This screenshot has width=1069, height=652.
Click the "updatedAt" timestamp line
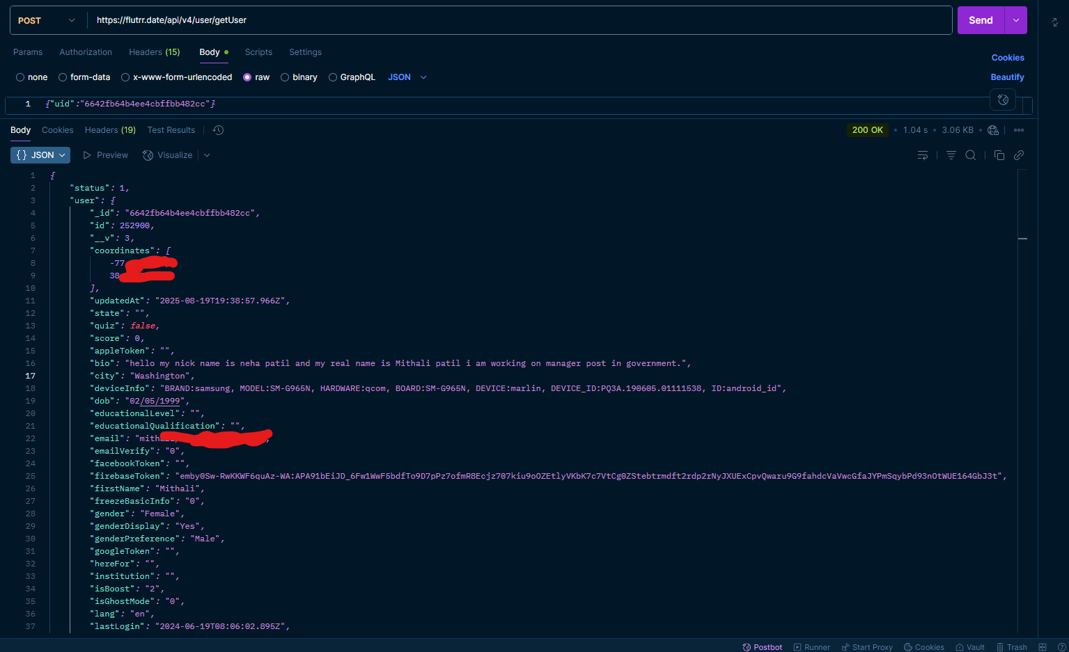tap(189, 301)
